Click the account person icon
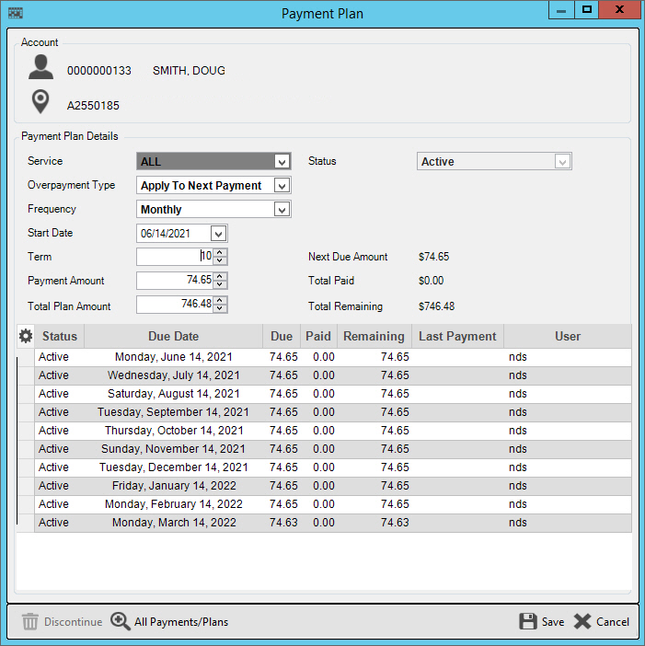Screen dimensions: 645x646 (40, 67)
